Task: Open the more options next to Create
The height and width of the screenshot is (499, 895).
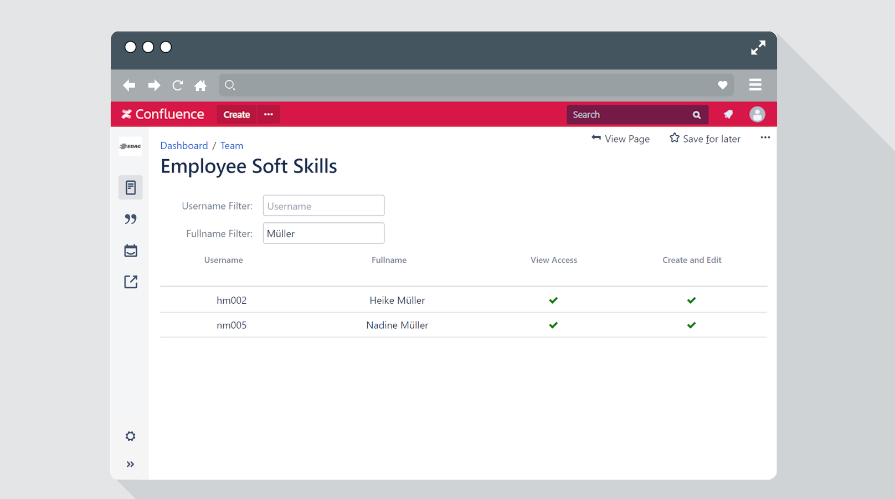Action: [x=269, y=114]
